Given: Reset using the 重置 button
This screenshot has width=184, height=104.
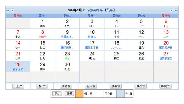Looking at the screenshot, I should click(69, 94).
